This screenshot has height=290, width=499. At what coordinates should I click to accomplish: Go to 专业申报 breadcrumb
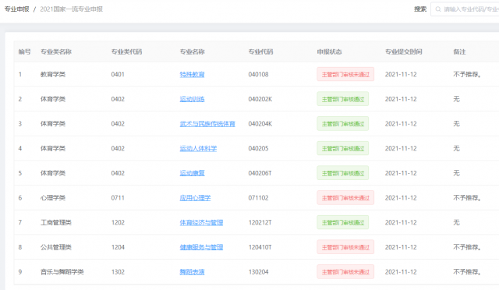[16, 9]
